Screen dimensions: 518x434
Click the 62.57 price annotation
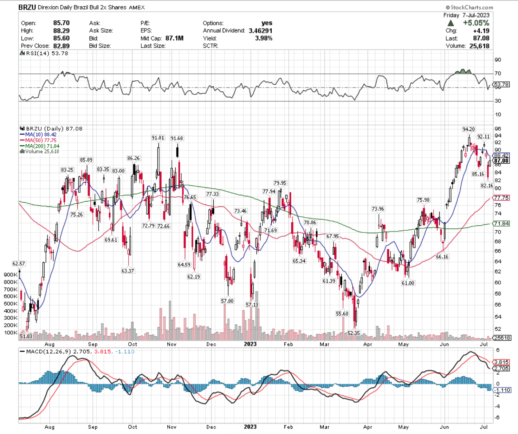tap(19, 263)
